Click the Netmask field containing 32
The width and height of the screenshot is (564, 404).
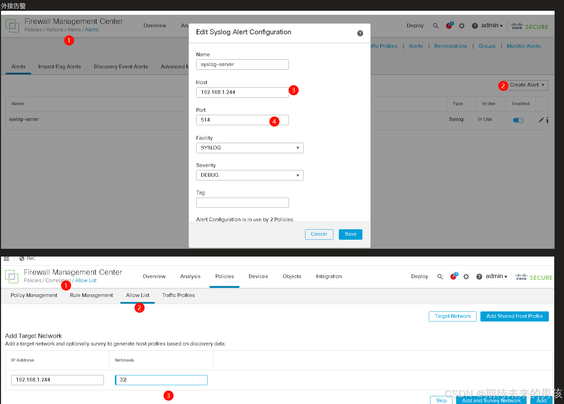click(161, 380)
